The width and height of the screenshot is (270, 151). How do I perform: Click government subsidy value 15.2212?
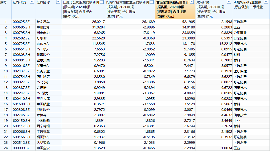coord(226,44)
